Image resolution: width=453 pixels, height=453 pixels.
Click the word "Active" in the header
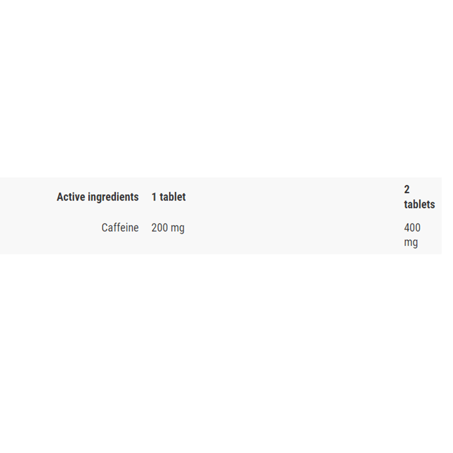71,197
